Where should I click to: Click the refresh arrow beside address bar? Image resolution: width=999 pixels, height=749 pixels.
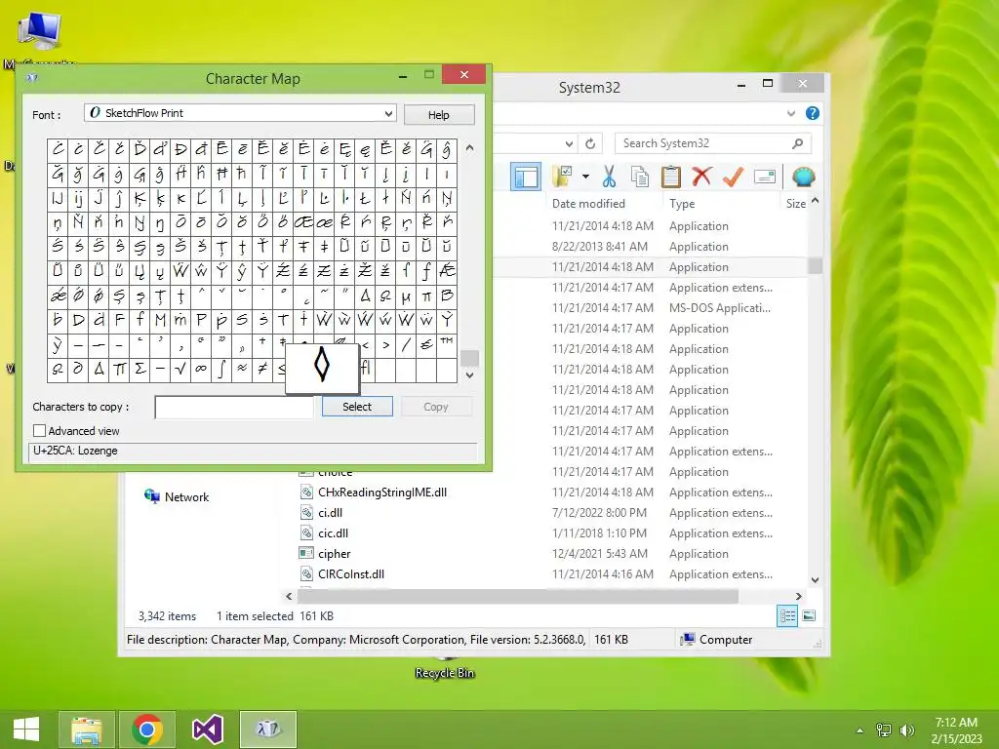tap(590, 143)
